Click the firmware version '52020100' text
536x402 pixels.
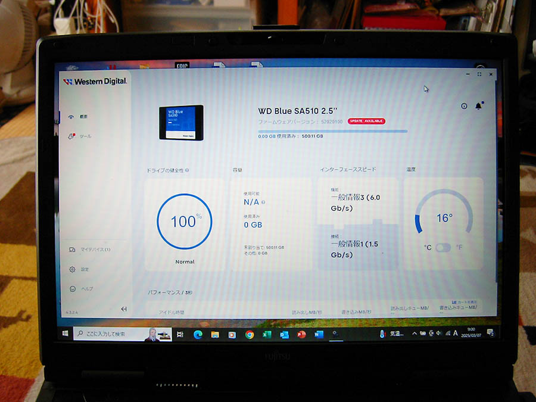(x=332, y=121)
